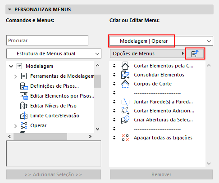Screen dimensions: 219x183
Task: Click the Consolidar Elementos icon
Action: (x=125, y=75)
